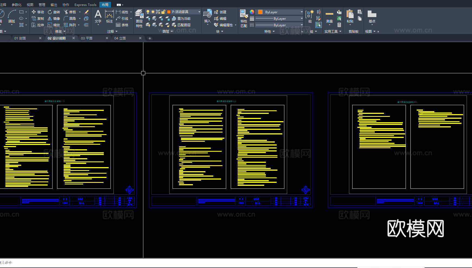Screen dimensions: 472x268
Task: Select the Rotate (旋转) tool
Action: [x=54, y=12]
